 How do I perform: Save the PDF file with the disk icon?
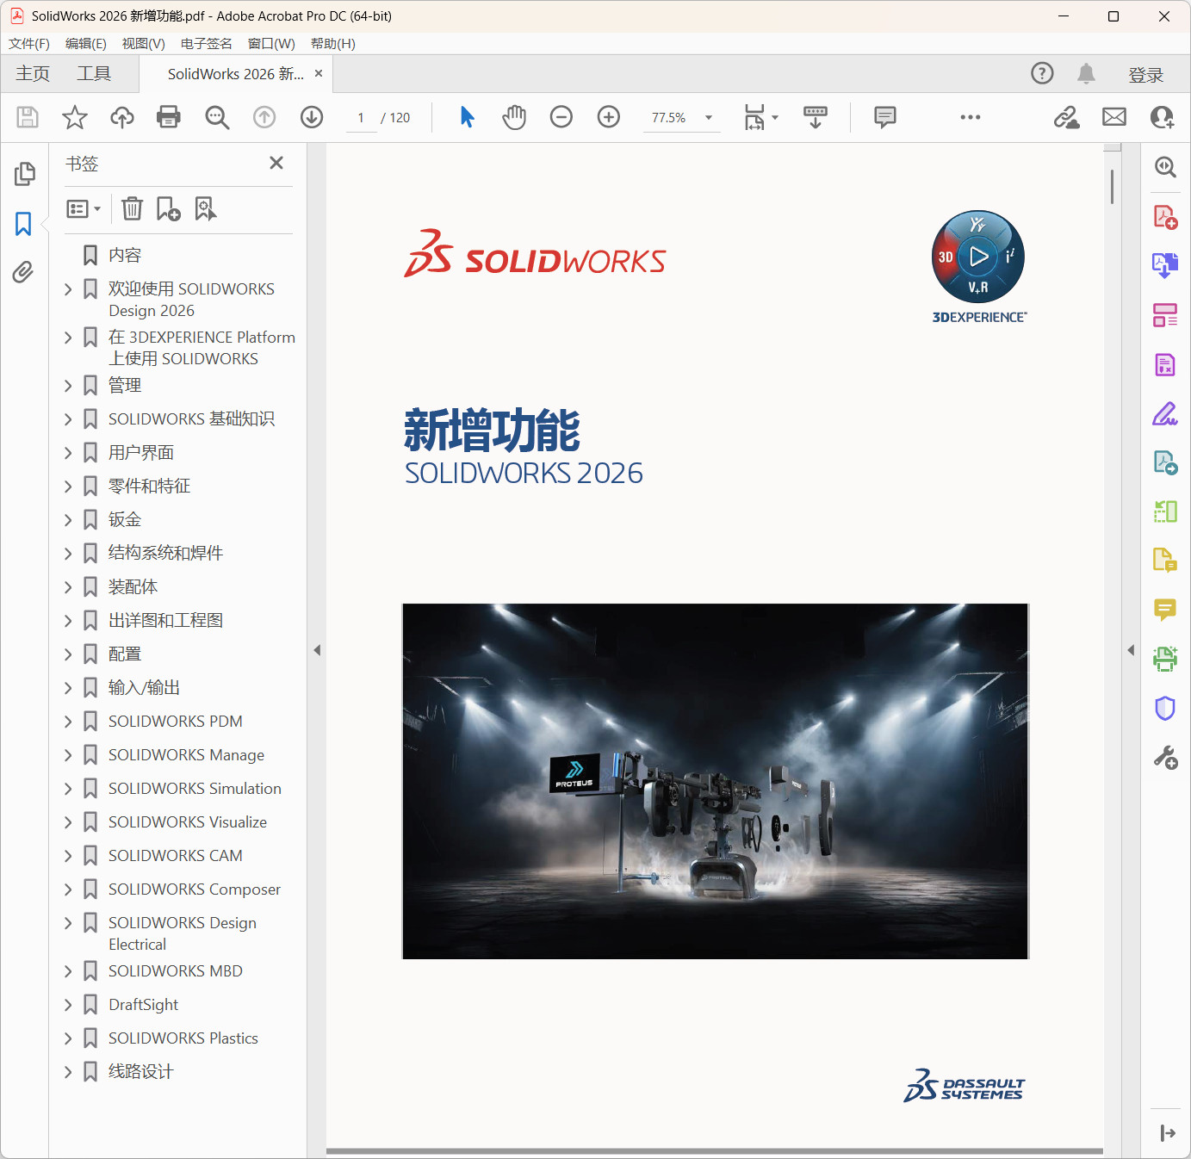point(28,117)
